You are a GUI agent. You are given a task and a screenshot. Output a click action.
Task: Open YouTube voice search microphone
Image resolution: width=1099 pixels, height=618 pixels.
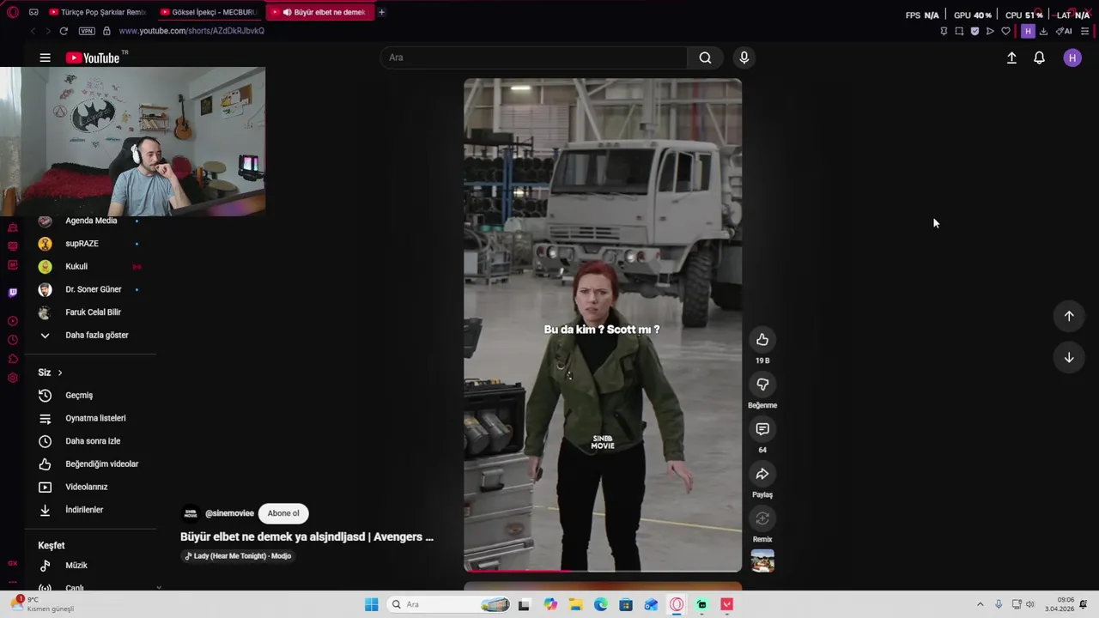[744, 58]
